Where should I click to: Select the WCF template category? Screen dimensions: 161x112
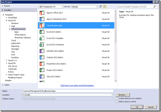13,55
